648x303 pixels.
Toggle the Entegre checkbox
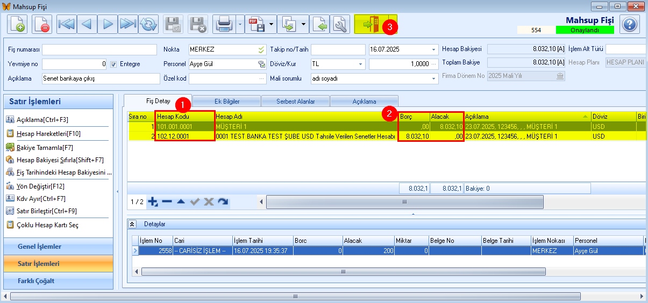point(113,64)
